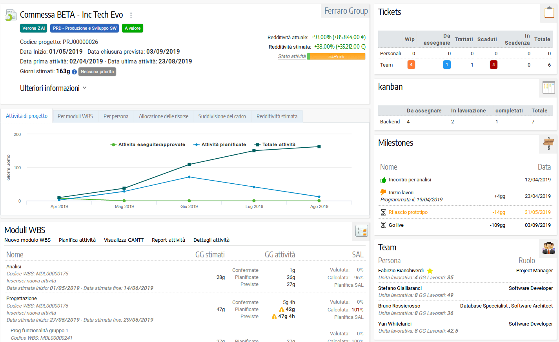Switch to Per moduli WBS tab
This screenshot has height=342, width=559.
75,116
